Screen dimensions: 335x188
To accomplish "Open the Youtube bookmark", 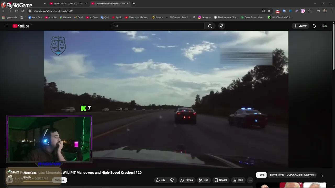I will [51, 17].
